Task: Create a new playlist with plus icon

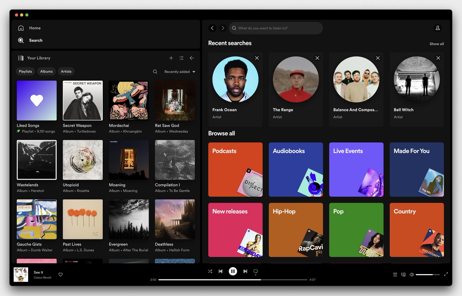Action: click(x=171, y=58)
